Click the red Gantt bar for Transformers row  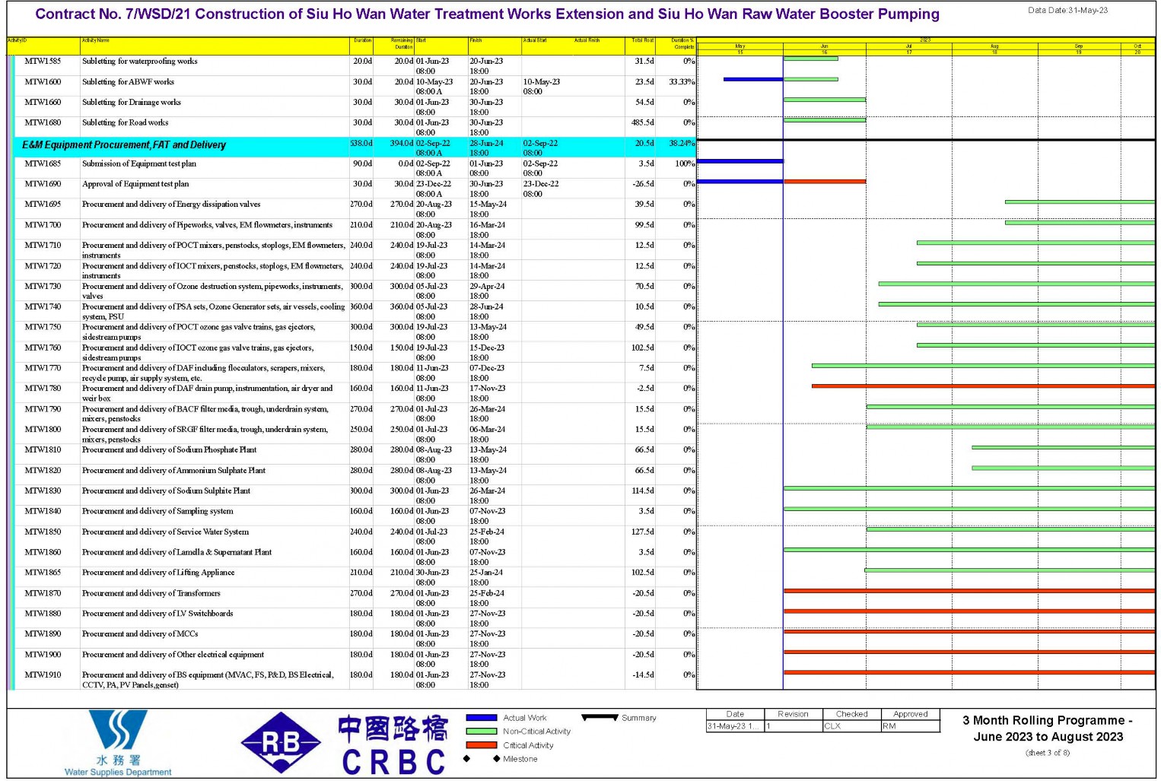coord(969,591)
